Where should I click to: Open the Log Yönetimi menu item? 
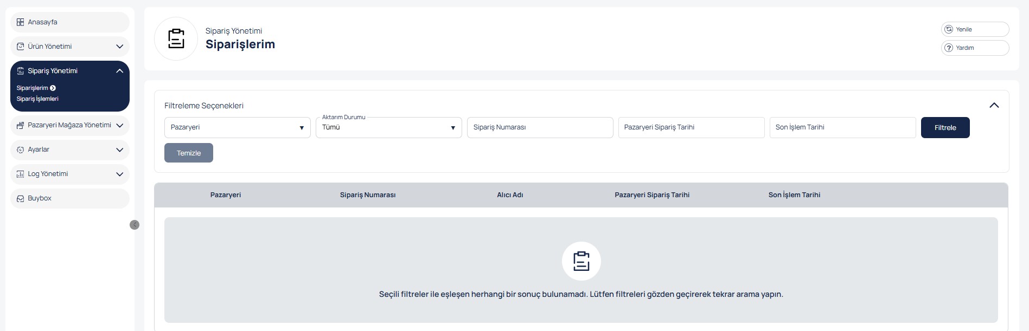70,174
